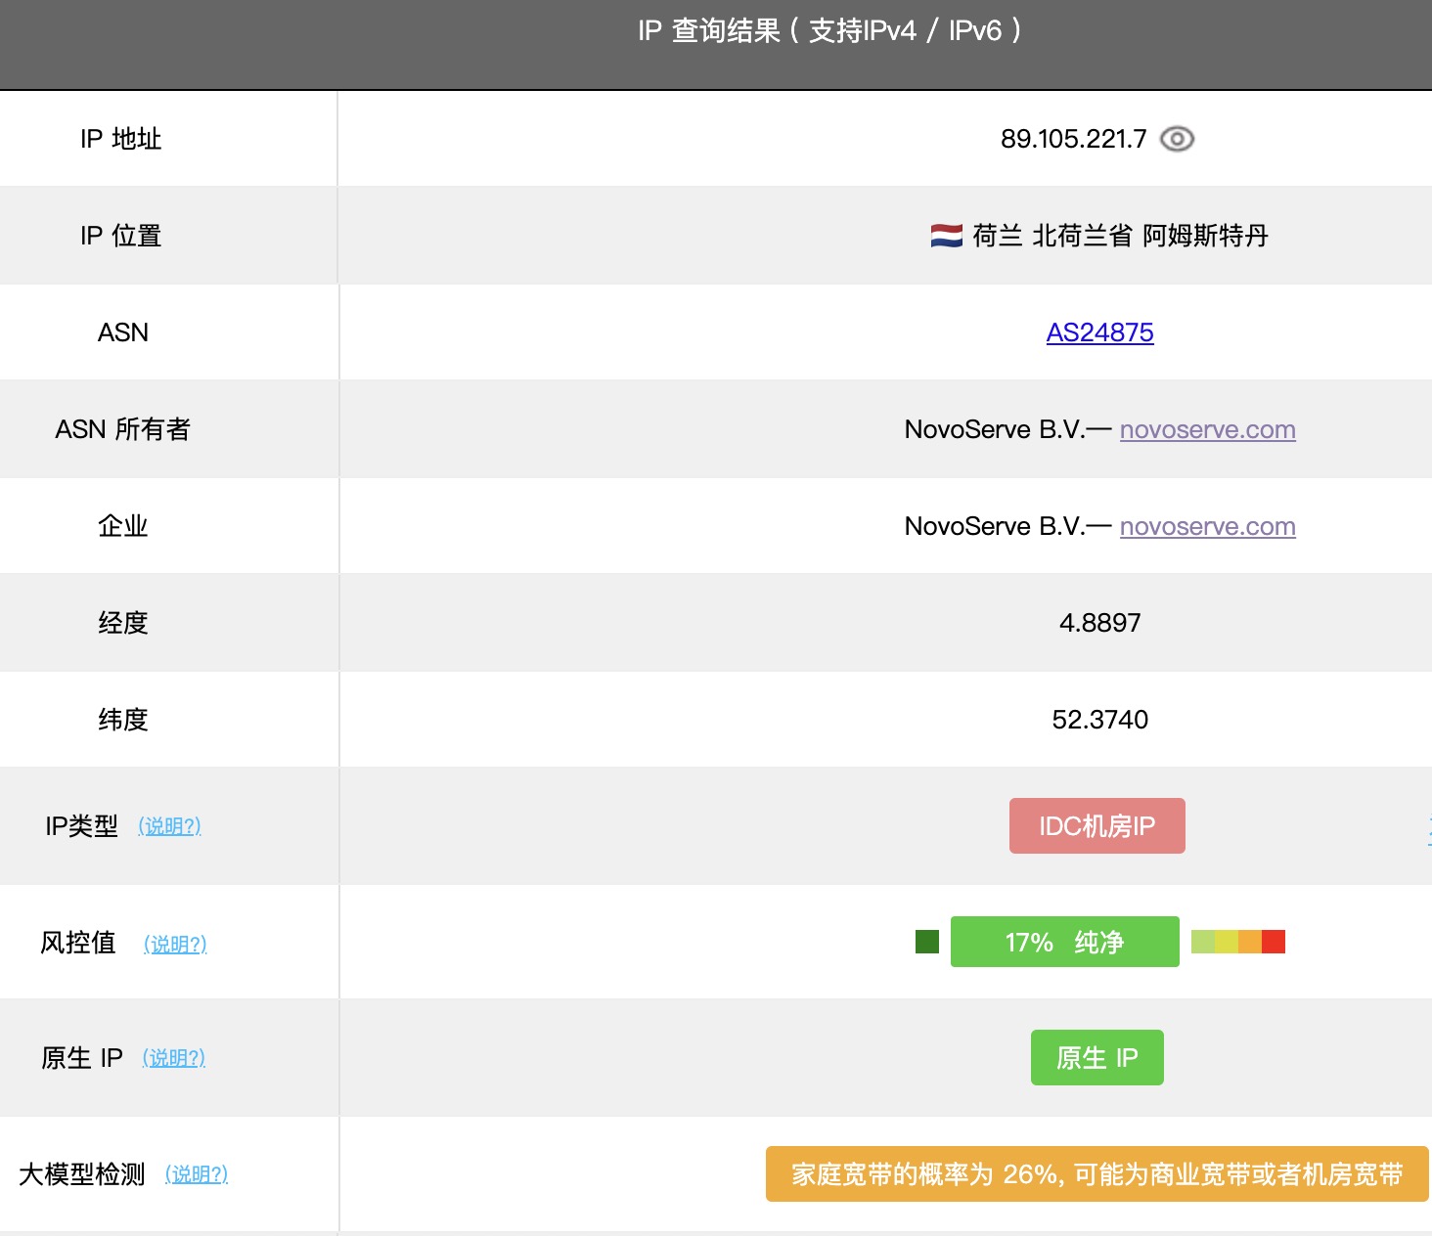Open the AS24875 link
Viewport: 1432px width, 1236px height.
coord(1099,332)
